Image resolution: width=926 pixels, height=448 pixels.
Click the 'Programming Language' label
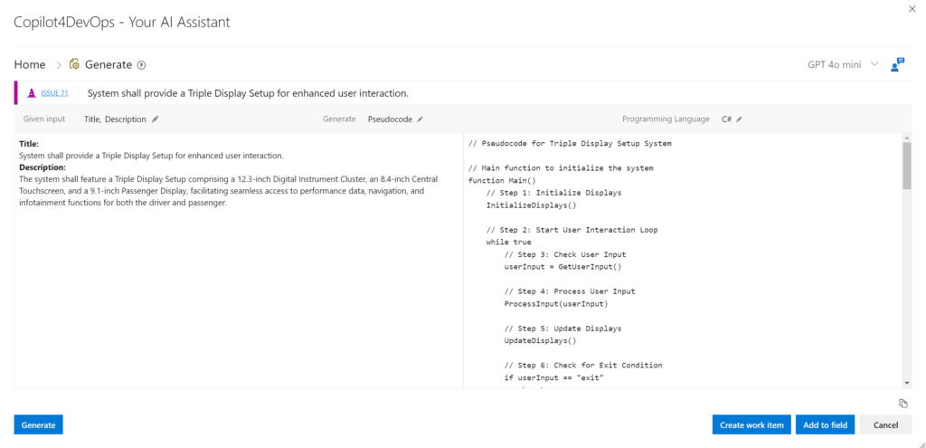[x=666, y=119]
